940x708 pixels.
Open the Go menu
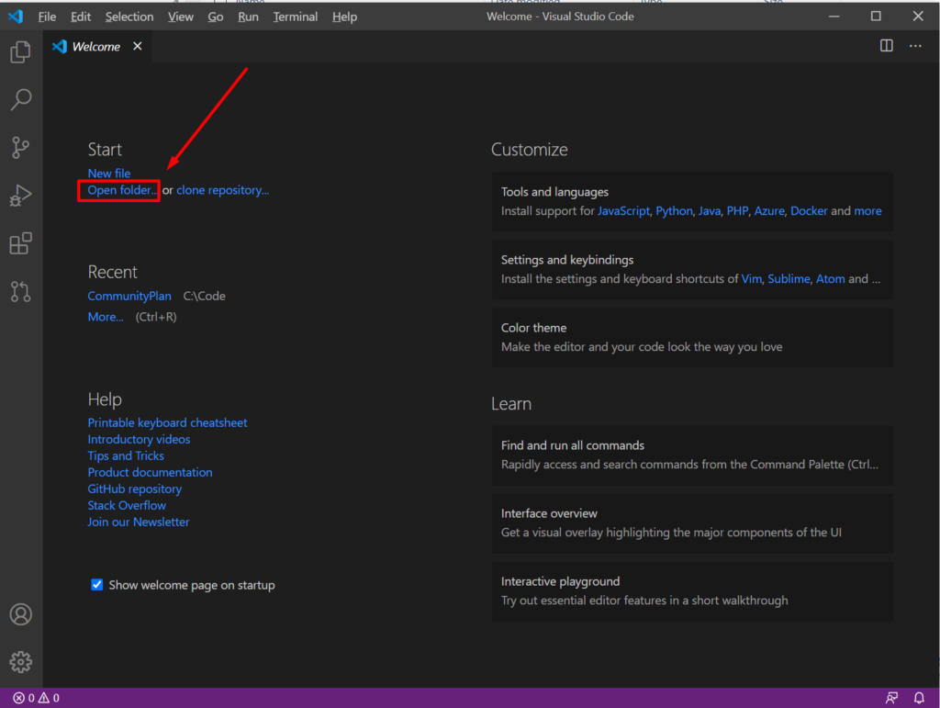(216, 17)
